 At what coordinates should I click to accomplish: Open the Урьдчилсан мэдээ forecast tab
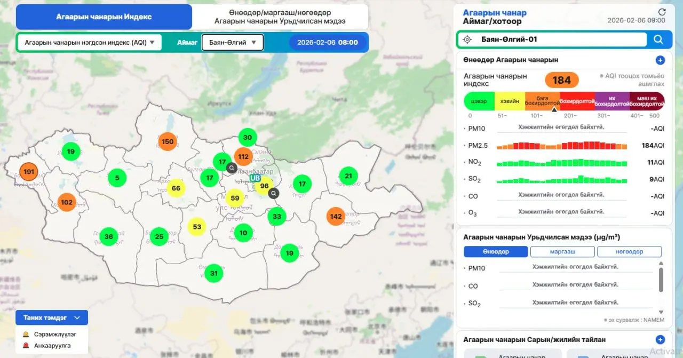(280, 17)
